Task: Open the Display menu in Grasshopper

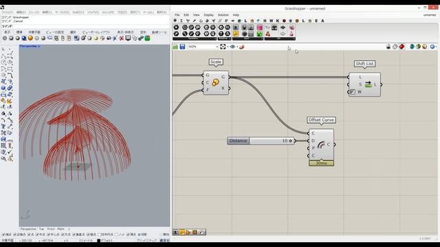Action: click(x=208, y=15)
